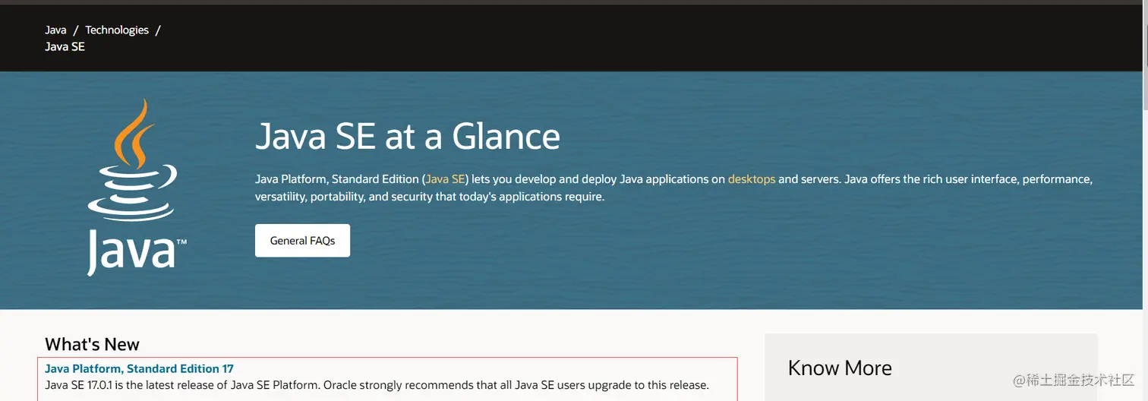Open the General FAQs button
The width and height of the screenshot is (1148, 401).
(302, 241)
